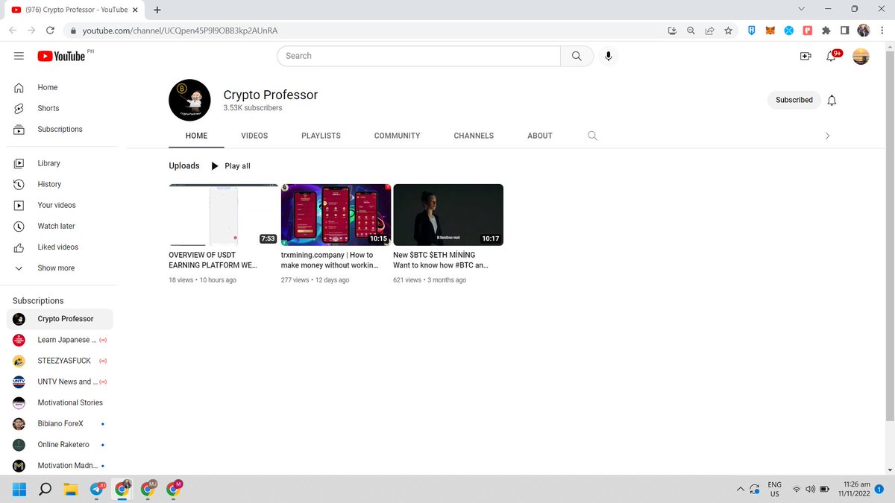
Task: Reload the page in Chrome
Action: [50, 31]
